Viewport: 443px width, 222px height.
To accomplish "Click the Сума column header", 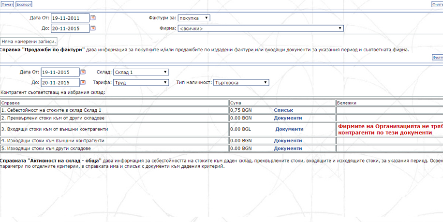I will click(282, 103).
